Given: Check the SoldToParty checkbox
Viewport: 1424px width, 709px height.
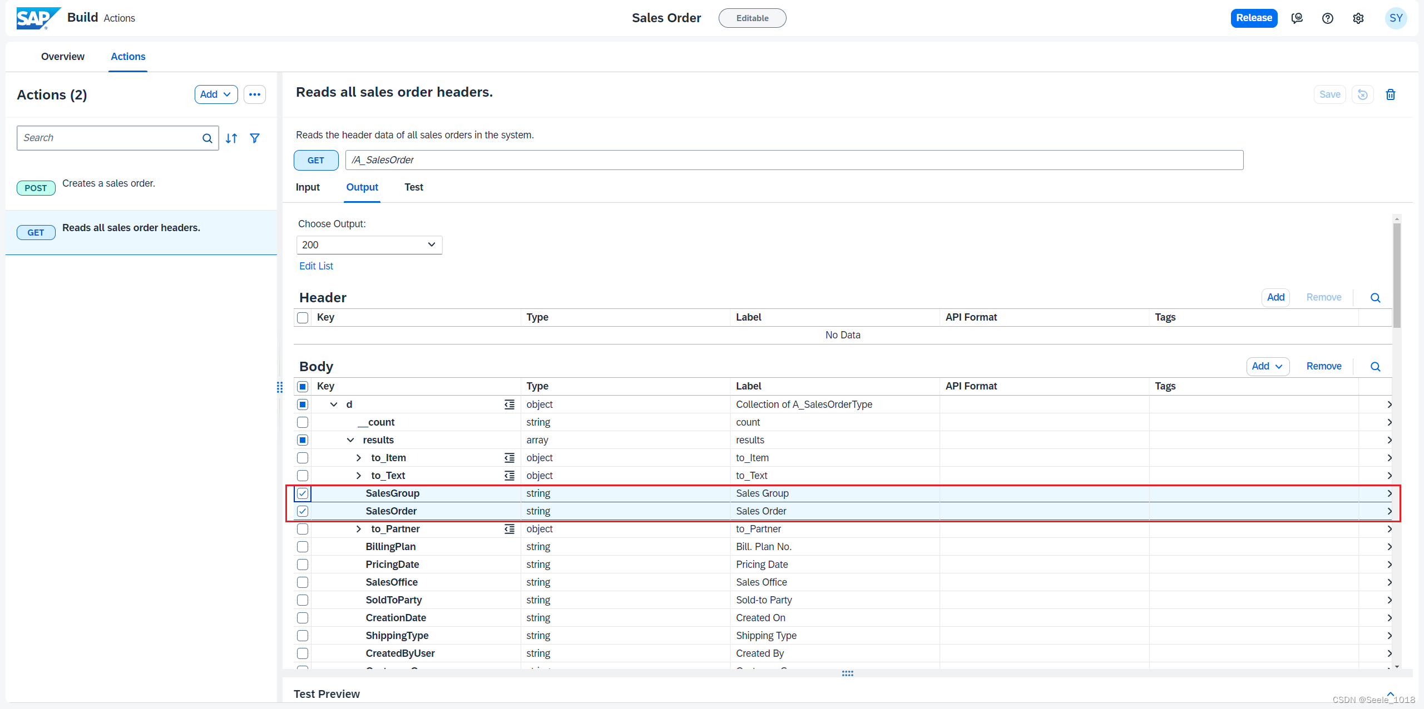Looking at the screenshot, I should 303,600.
